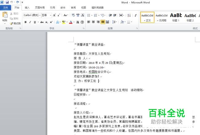Click the Asian Layout icon
Viewport: 200px width, 135px height.
121,15
